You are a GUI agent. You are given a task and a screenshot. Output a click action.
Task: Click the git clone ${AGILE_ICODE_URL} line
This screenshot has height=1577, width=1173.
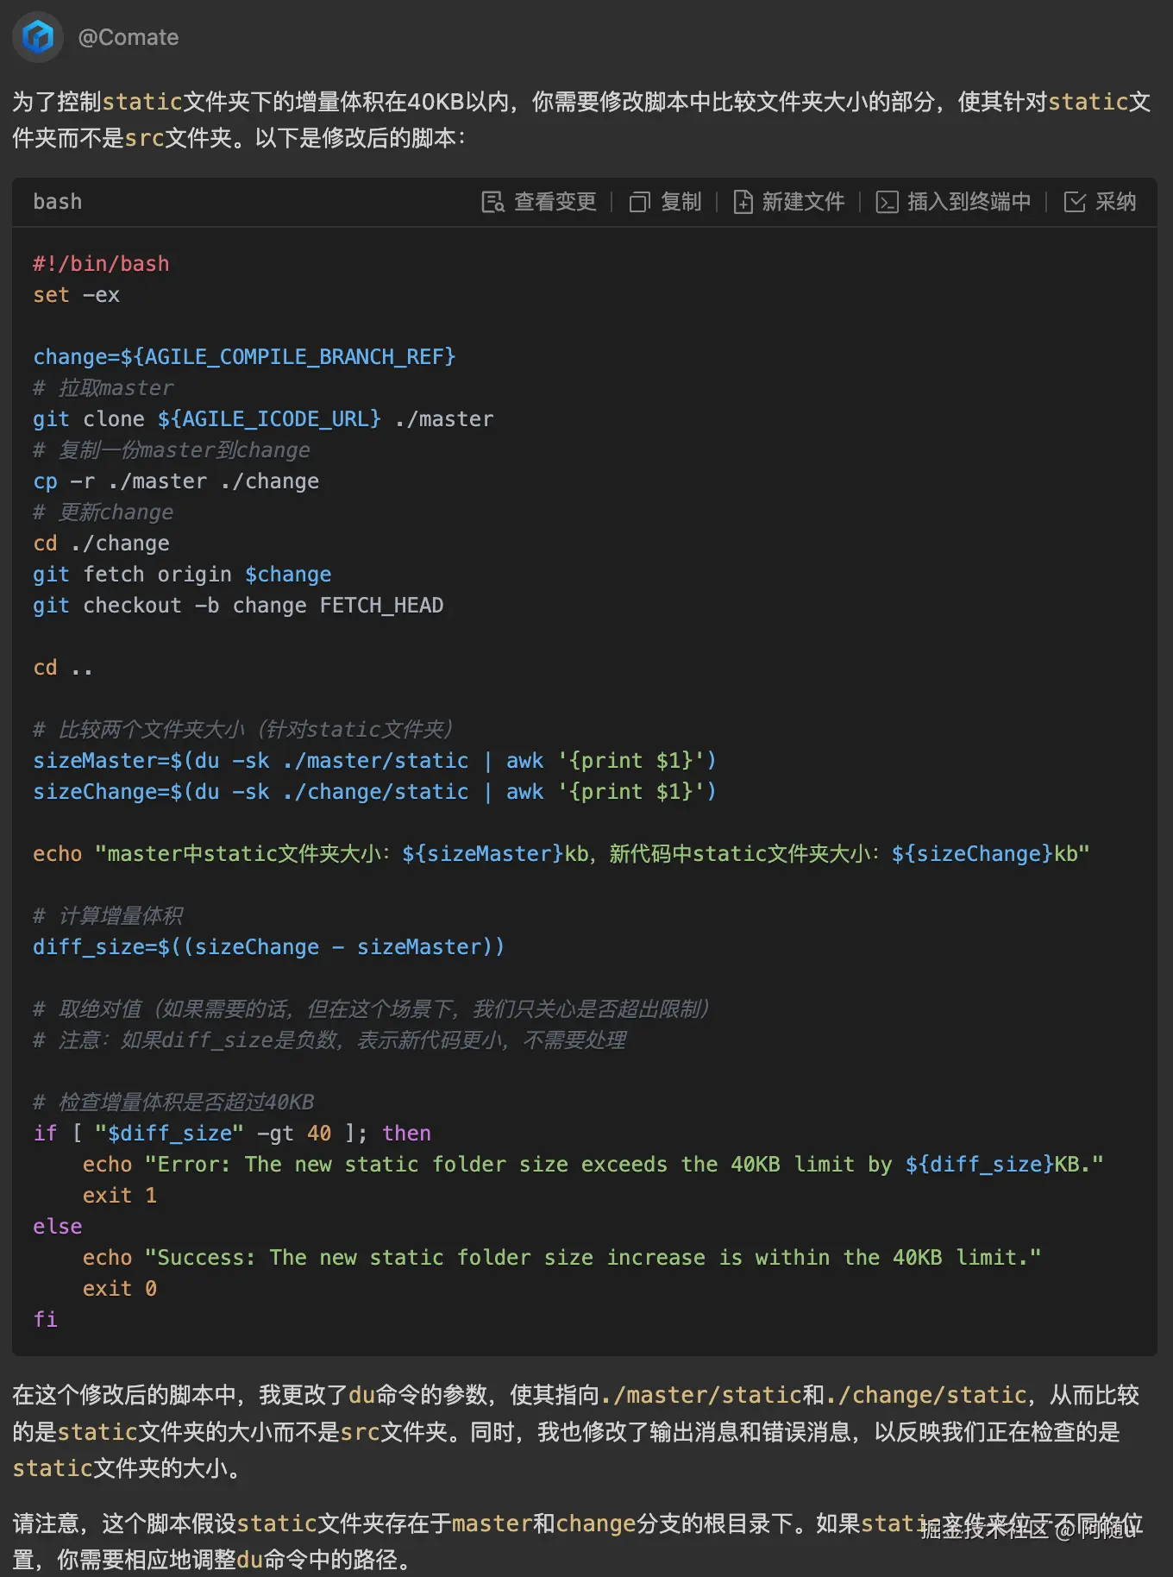[263, 419]
